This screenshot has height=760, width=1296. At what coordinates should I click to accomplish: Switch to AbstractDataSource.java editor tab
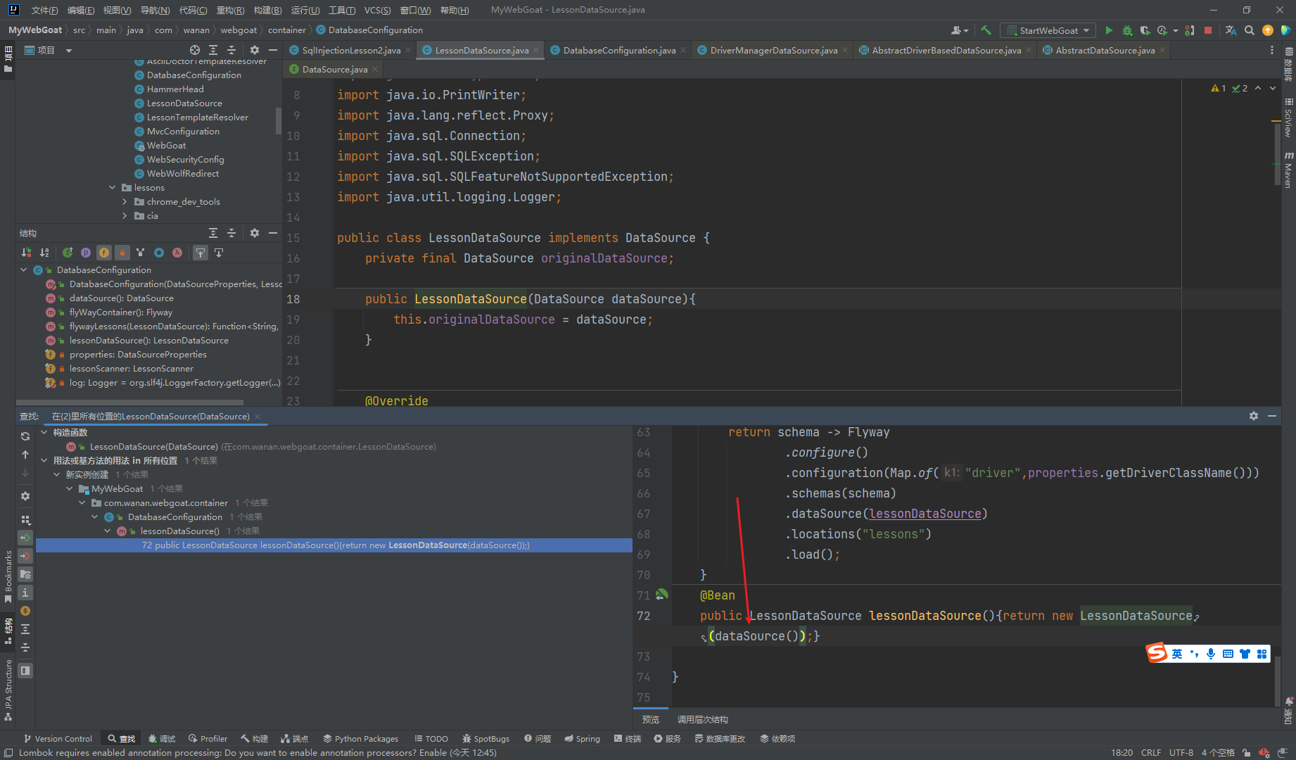click(x=1105, y=50)
